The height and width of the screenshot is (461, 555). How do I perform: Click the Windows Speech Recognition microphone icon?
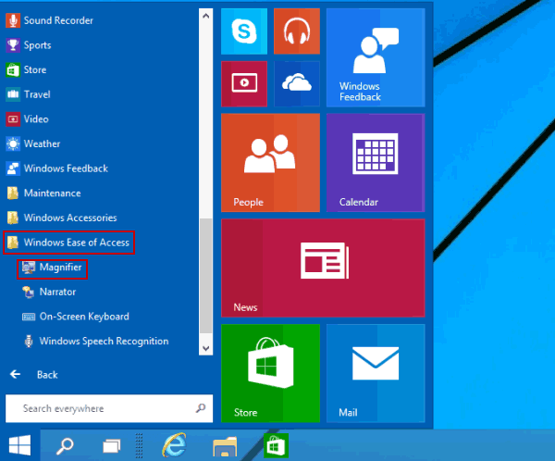pyautogui.click(x=29, y=341)
